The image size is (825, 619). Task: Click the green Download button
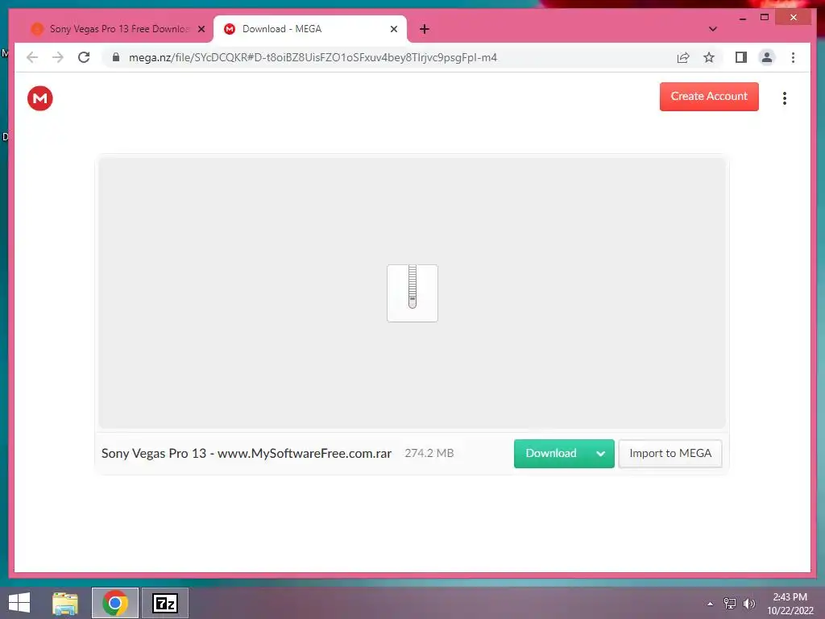point(551,453)
